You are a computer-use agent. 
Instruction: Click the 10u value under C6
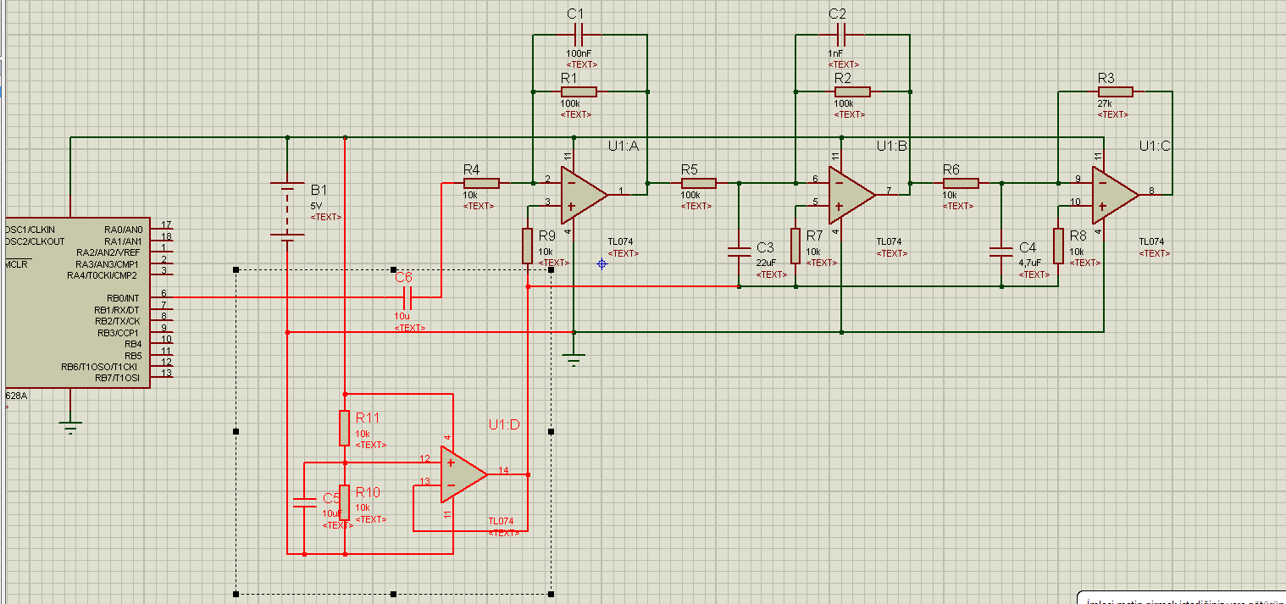coord(402,316)
